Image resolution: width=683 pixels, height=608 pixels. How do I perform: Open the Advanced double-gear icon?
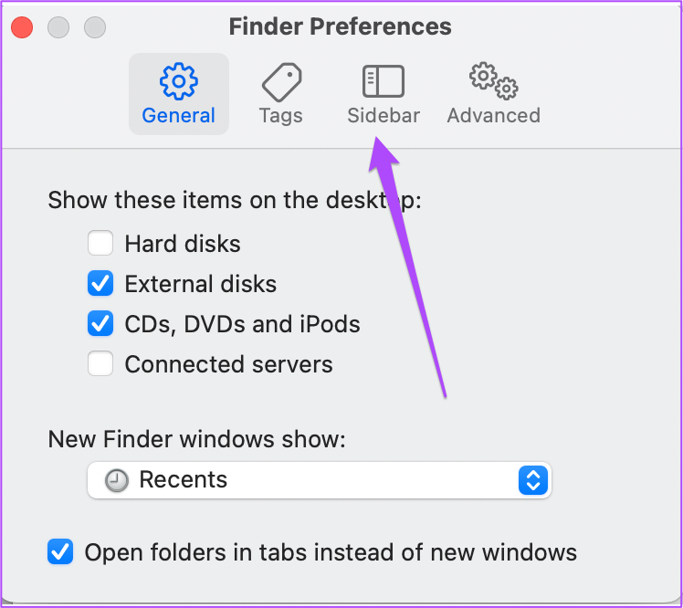[493, 81]
